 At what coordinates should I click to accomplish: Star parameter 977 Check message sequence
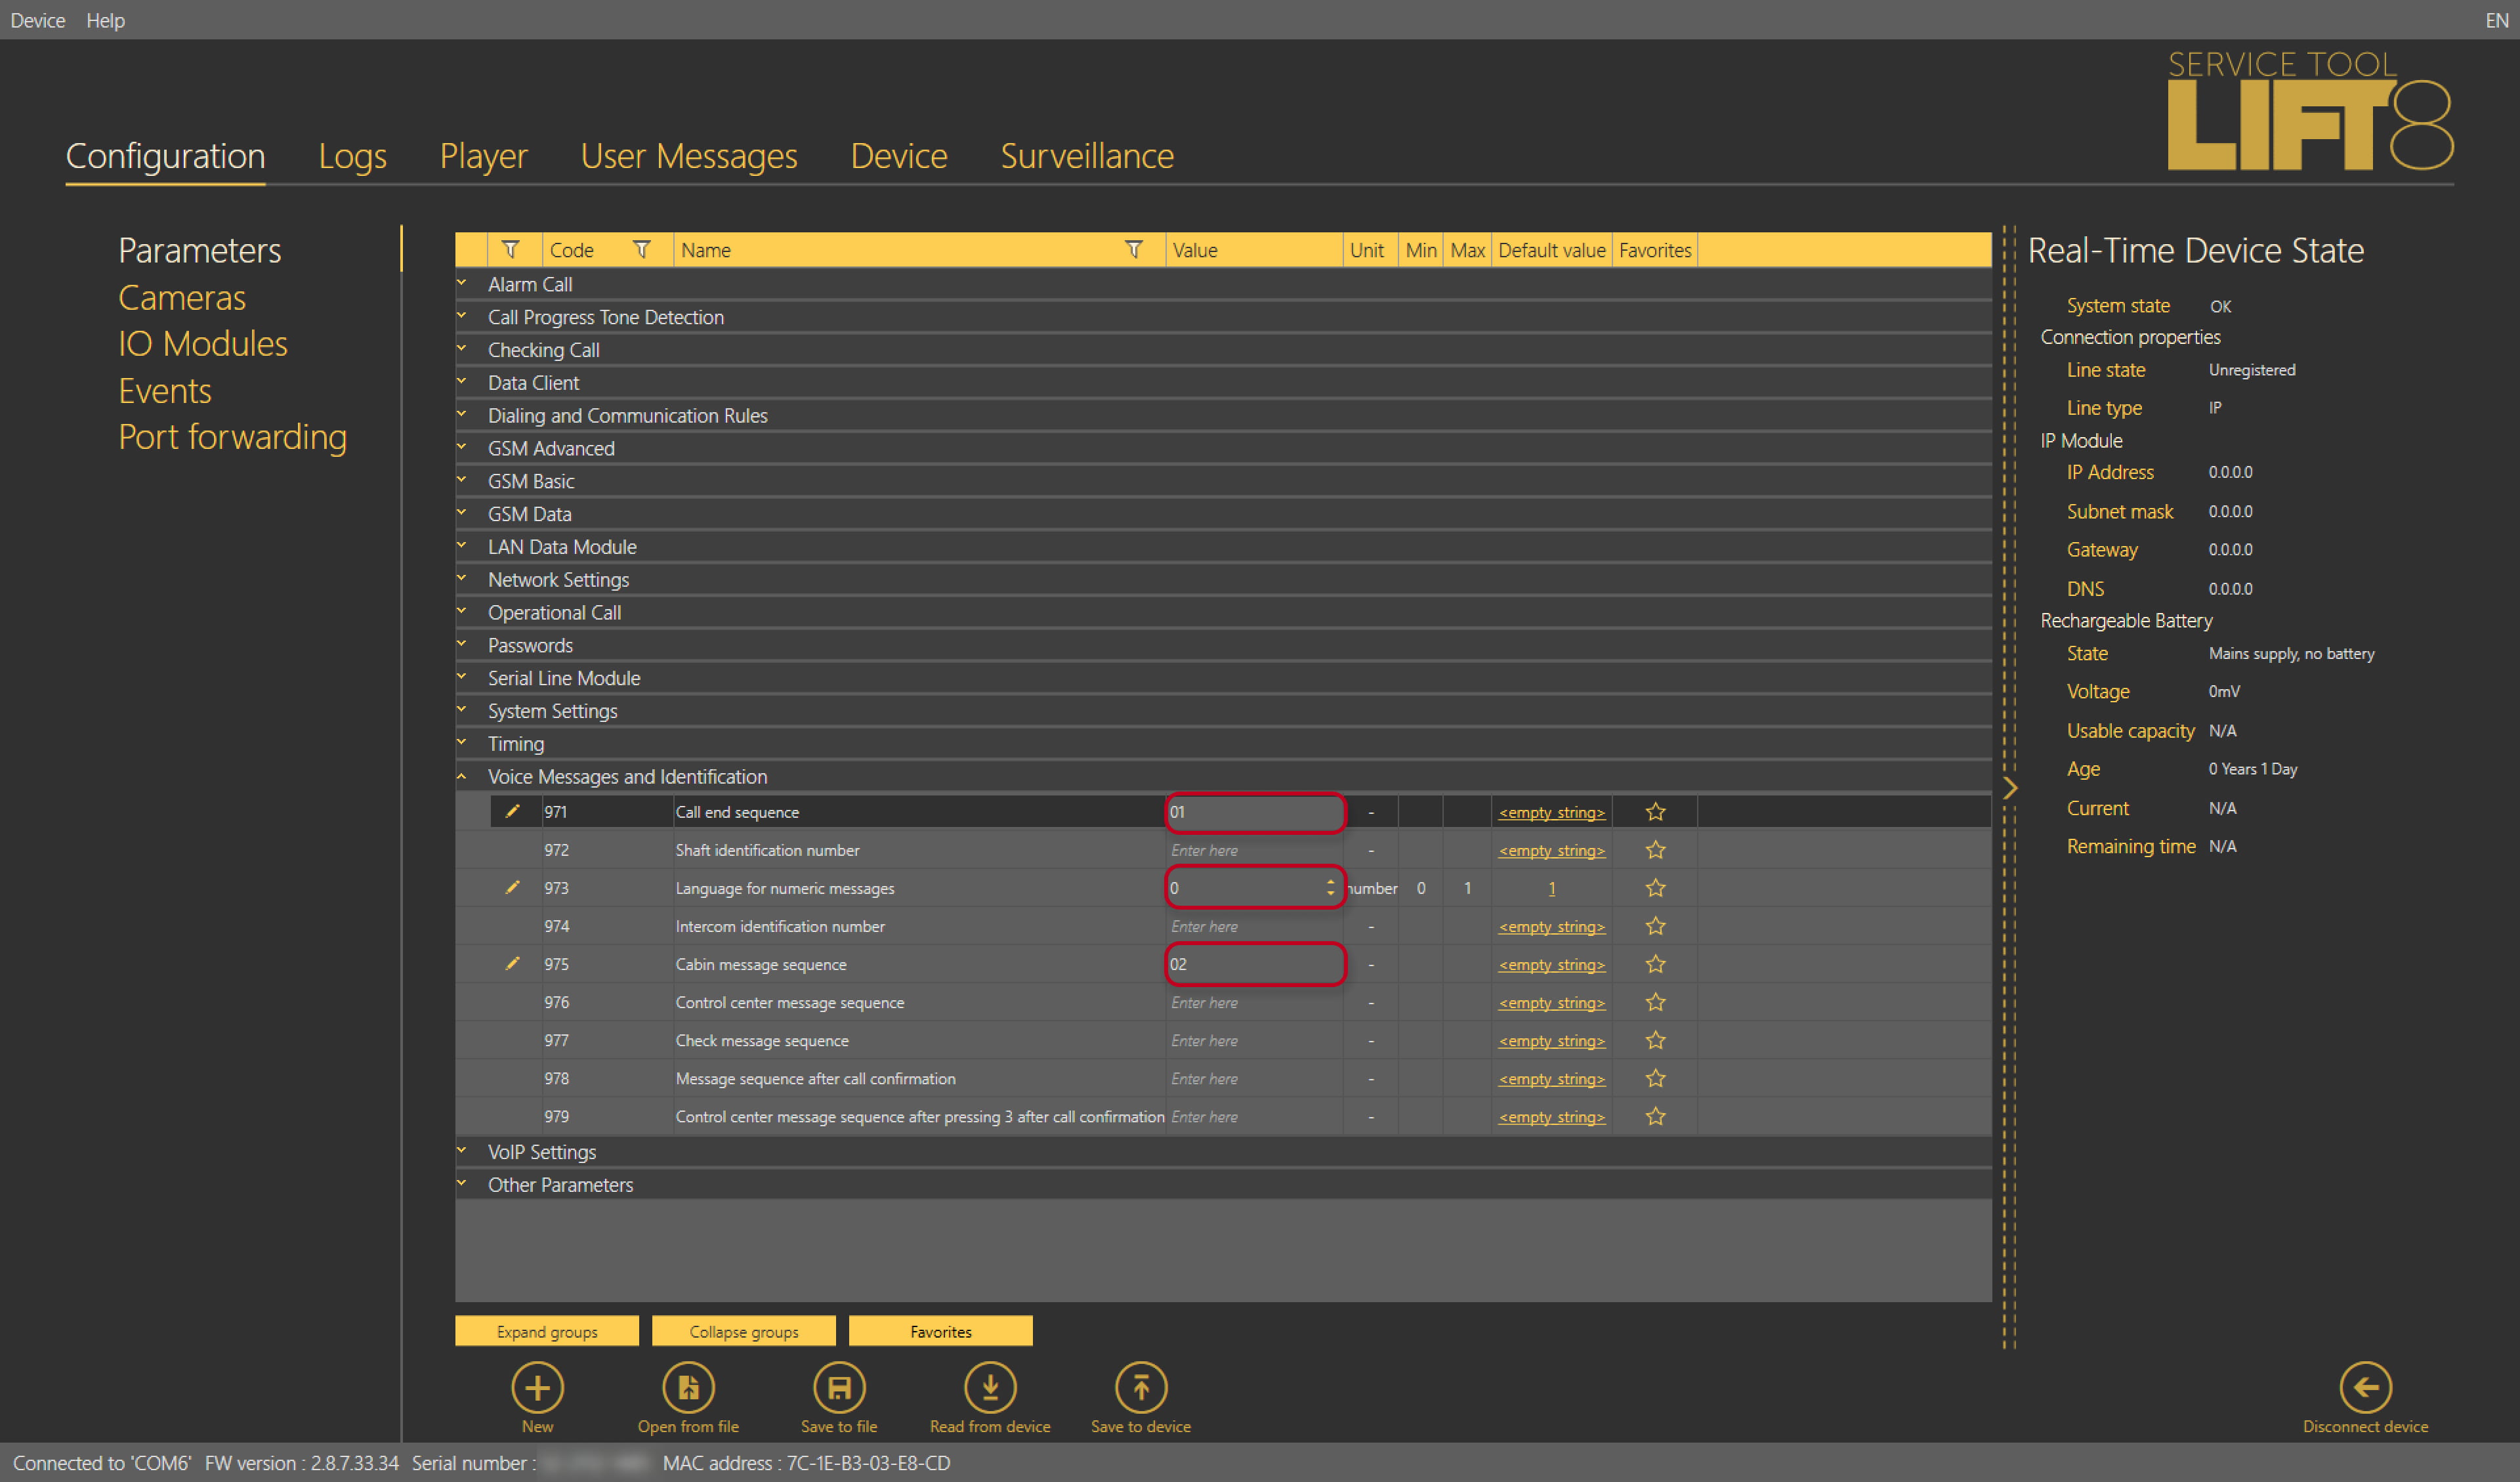point(1655,1040)
